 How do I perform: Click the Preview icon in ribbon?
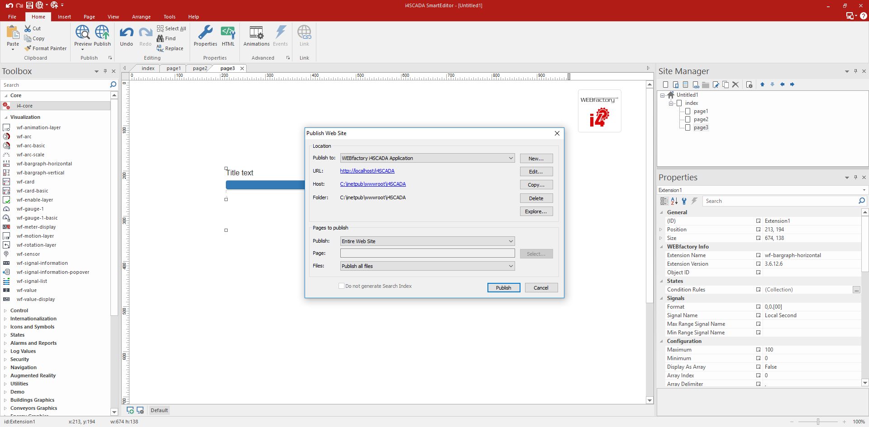pyautogui.click(x=82, y=33)
